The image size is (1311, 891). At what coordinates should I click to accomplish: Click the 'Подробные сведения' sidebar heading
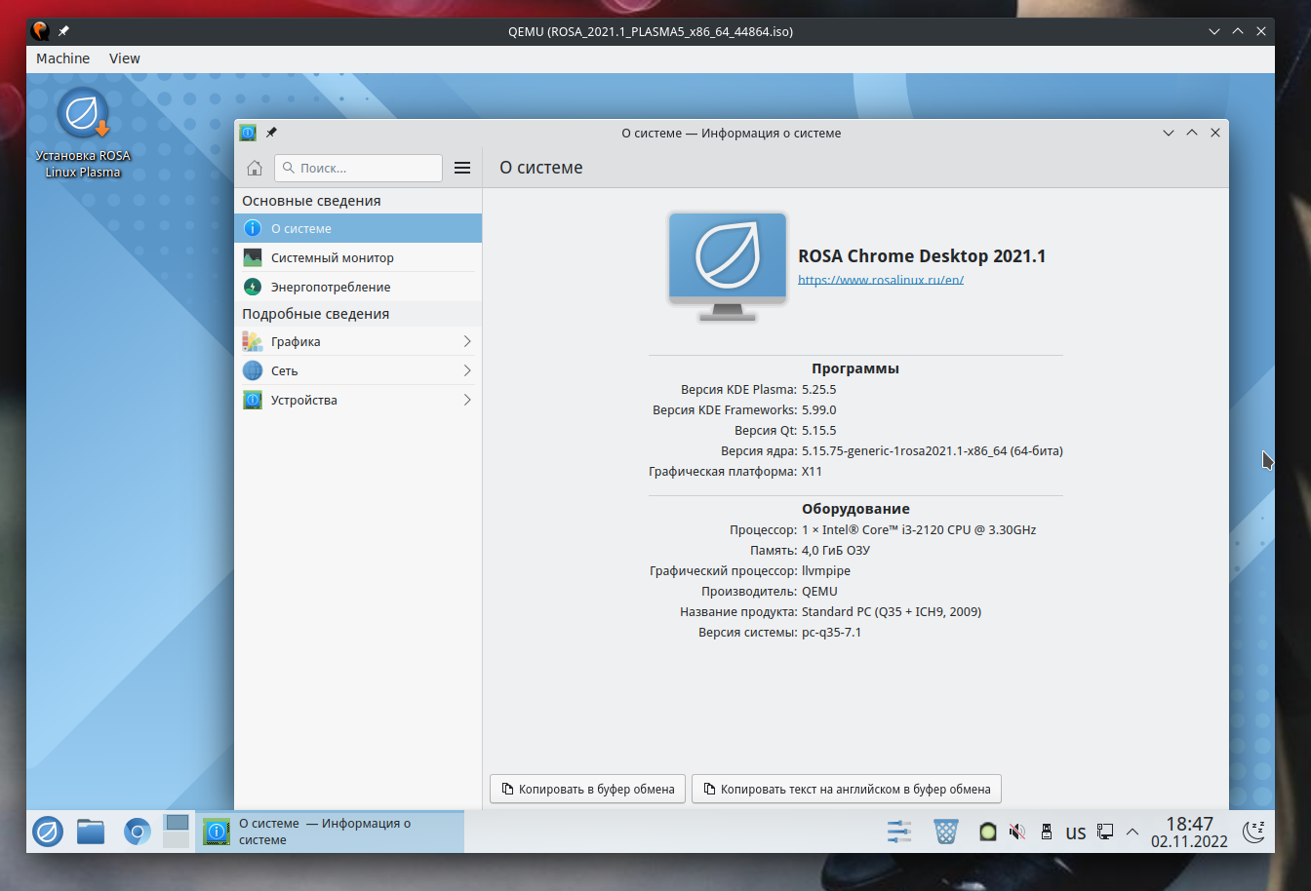point(316,314)
